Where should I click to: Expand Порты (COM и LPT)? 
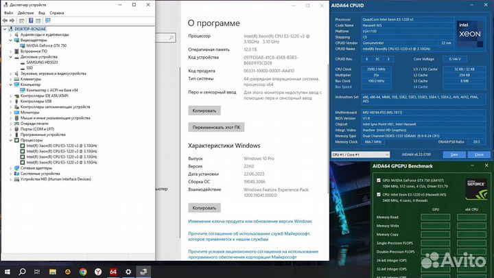pyautogui.click(x=11, y=129)
